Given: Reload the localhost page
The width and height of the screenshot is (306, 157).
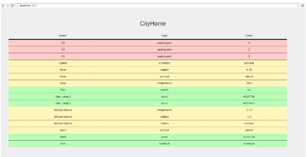Looking at the screenshot, I should pos(13,6).
